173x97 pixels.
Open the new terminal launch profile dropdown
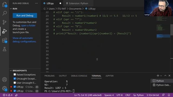161,76
